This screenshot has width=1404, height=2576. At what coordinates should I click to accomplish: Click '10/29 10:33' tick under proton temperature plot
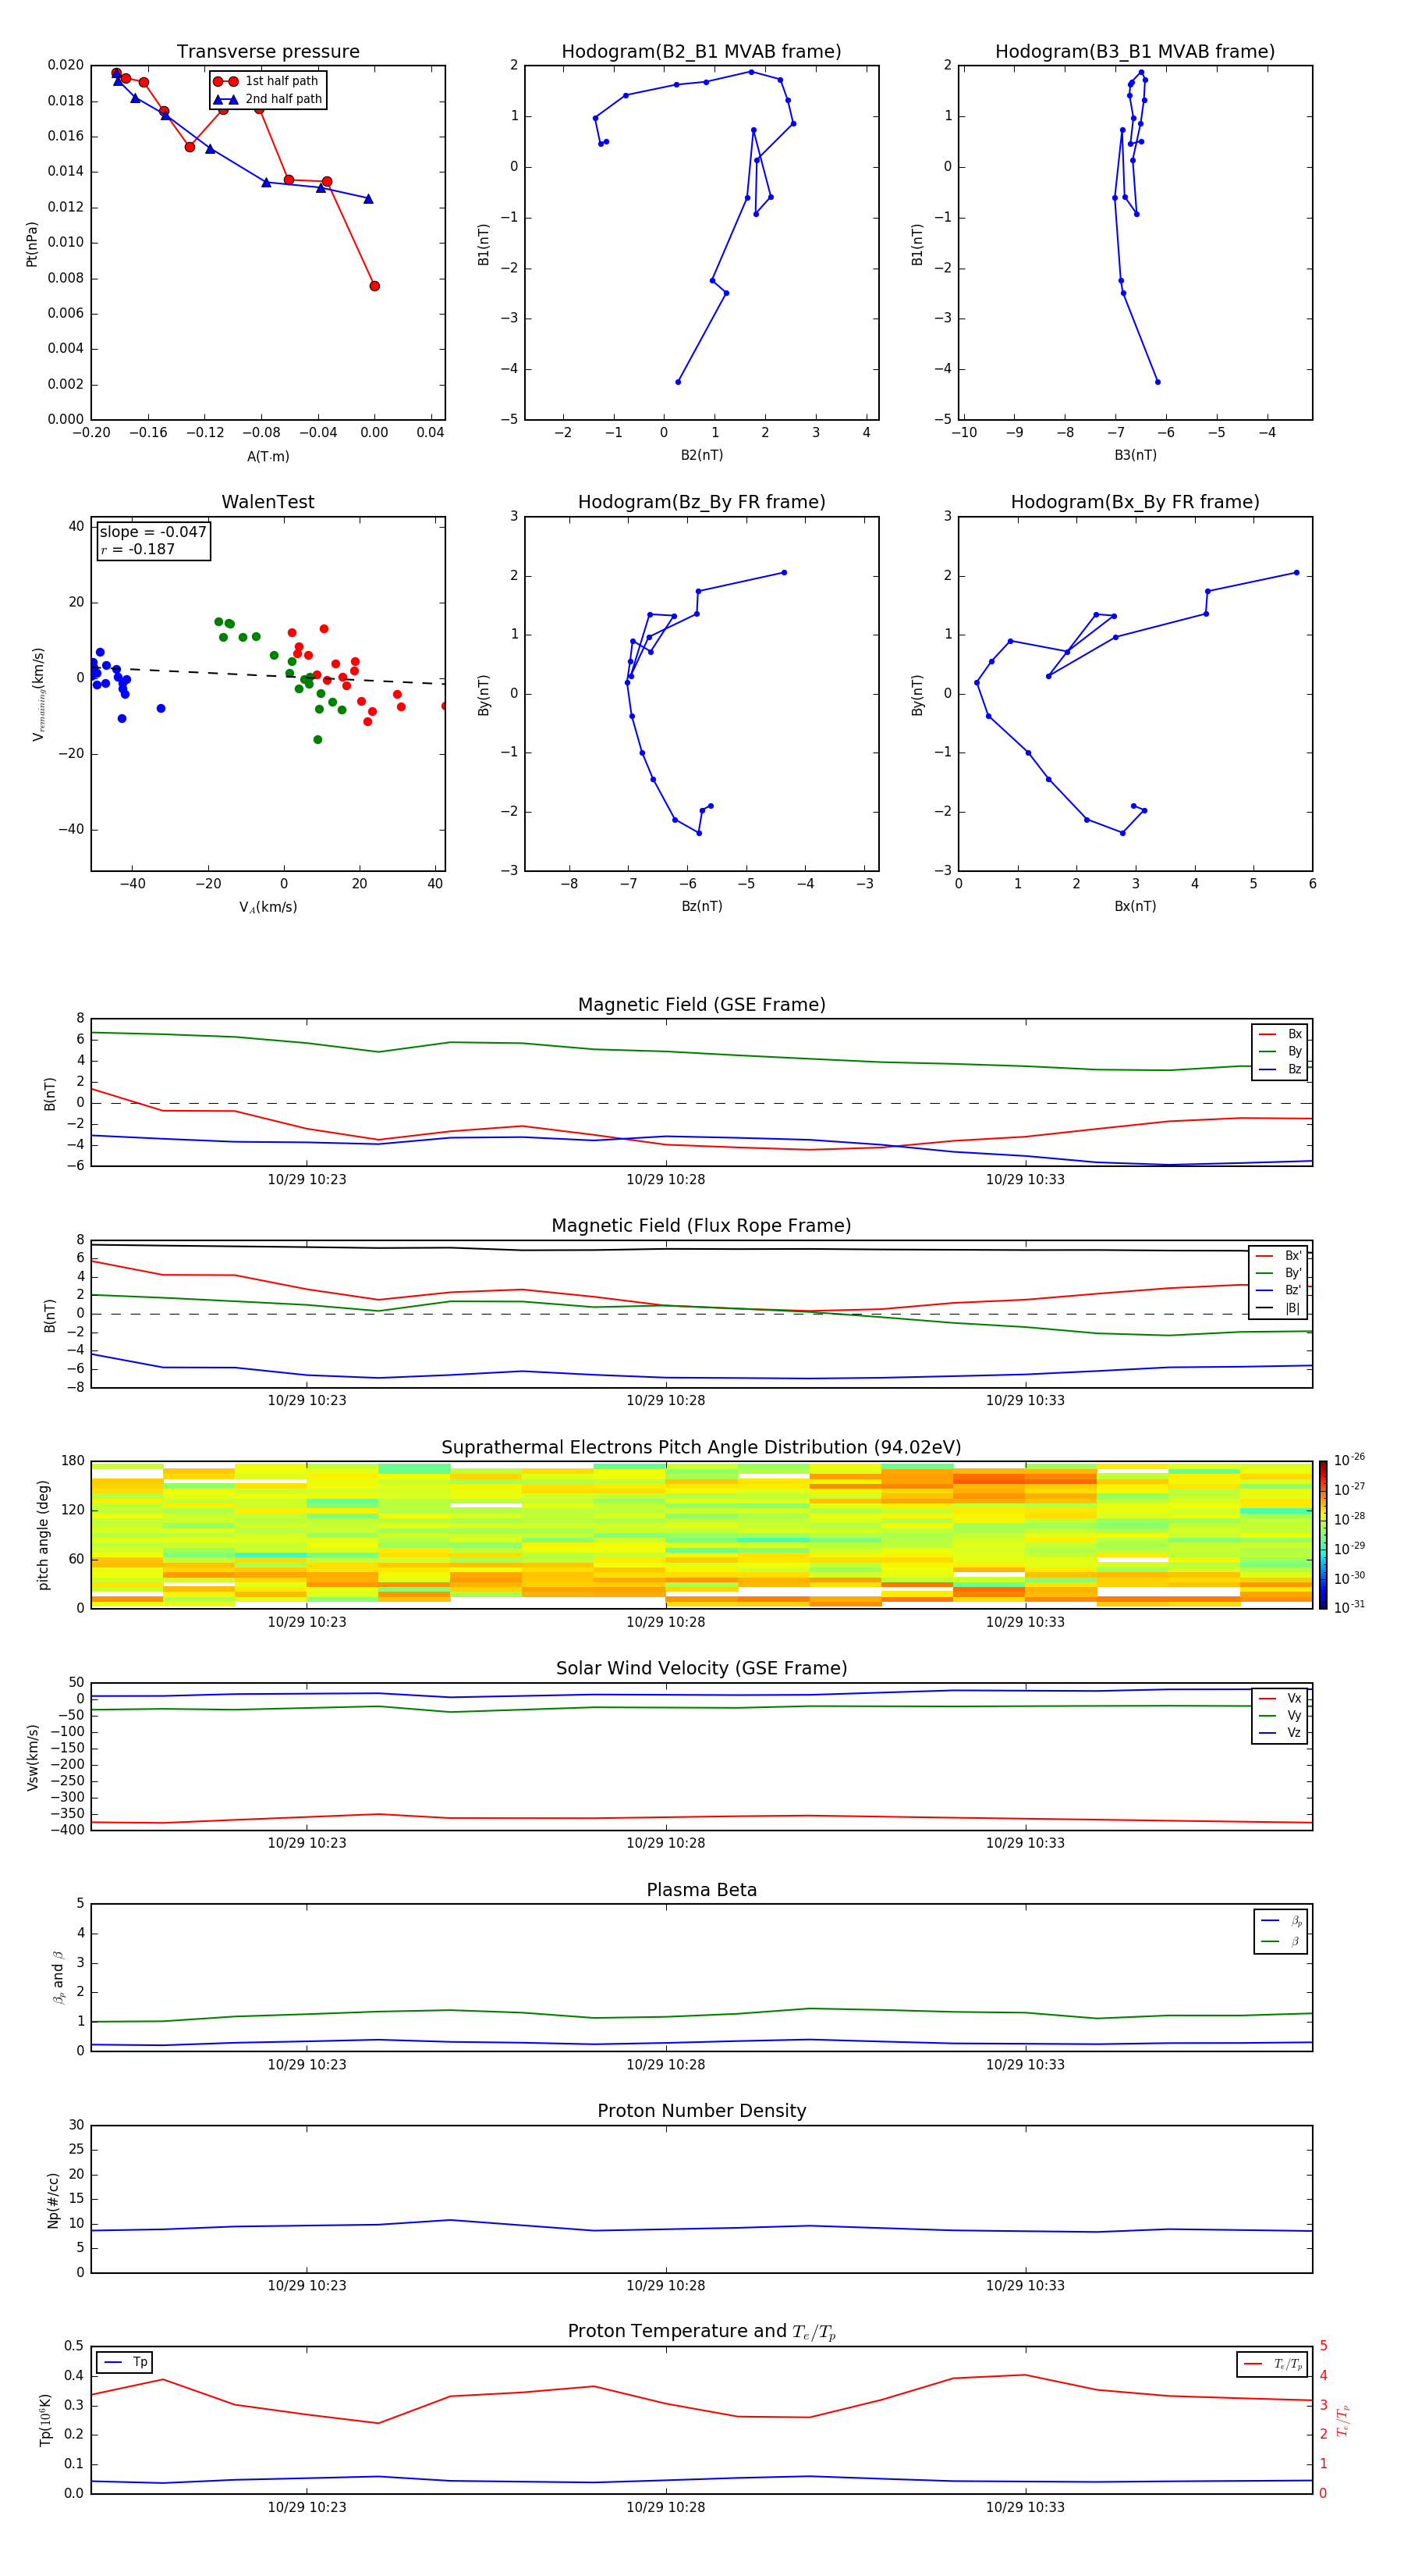1025,2507
